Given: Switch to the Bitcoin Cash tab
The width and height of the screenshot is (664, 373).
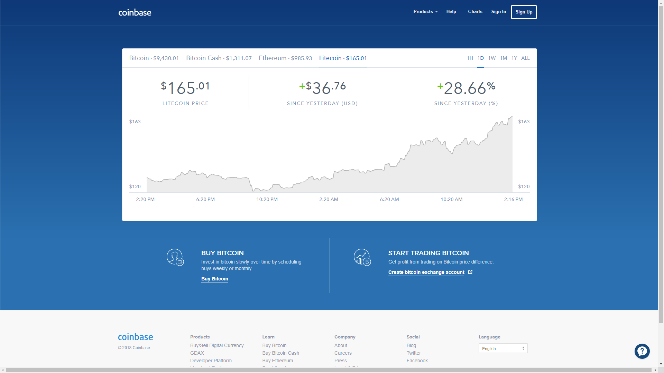Looking at the screenshot, I should pyautogui.click(x=219, y=58).
